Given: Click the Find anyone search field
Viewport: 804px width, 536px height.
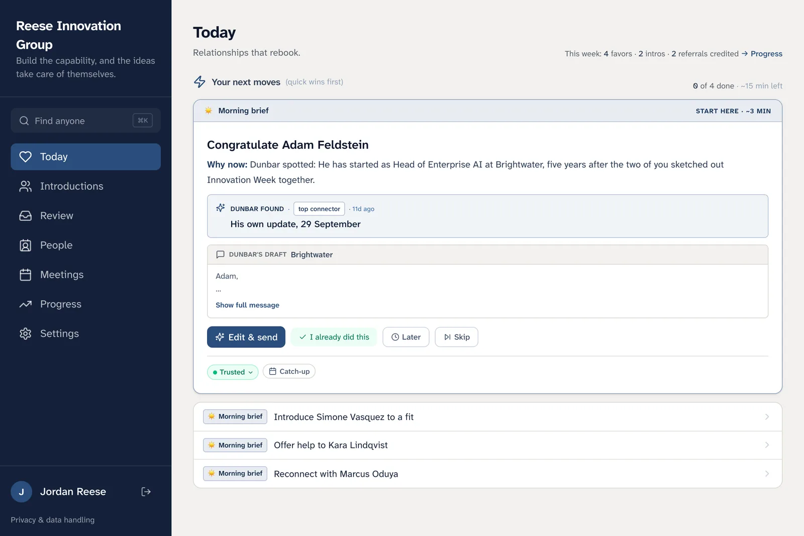Looking at the screenshot, I should pyautogui.click(x=86, y=121).
